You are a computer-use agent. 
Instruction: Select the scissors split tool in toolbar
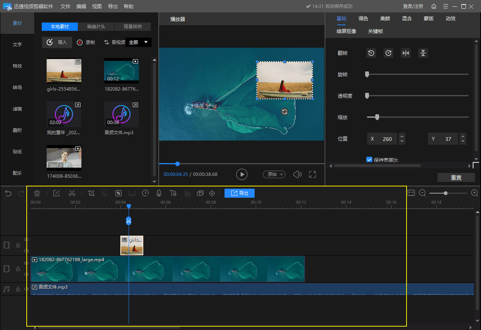click(x=72, y=193)
